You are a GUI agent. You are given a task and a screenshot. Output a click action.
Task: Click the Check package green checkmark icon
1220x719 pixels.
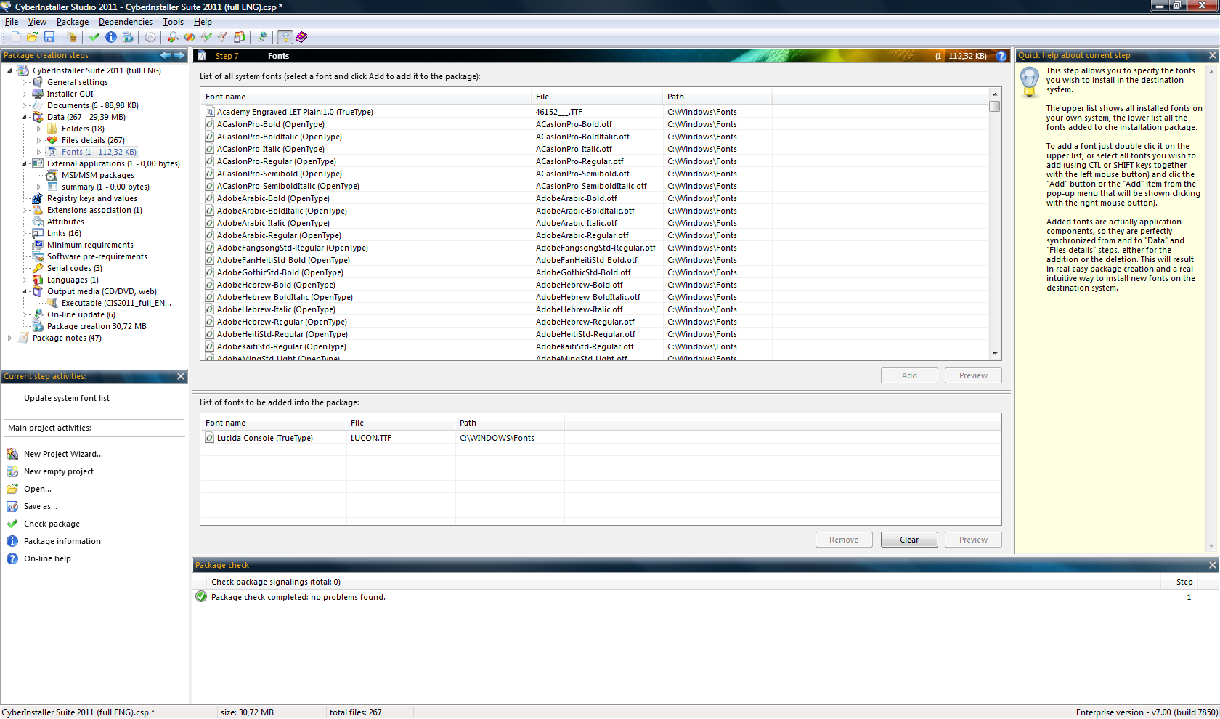(x=12, y=524)
